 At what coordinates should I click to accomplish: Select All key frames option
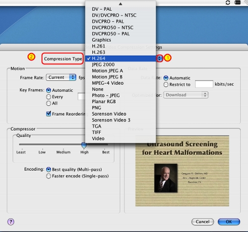[49, 103]
